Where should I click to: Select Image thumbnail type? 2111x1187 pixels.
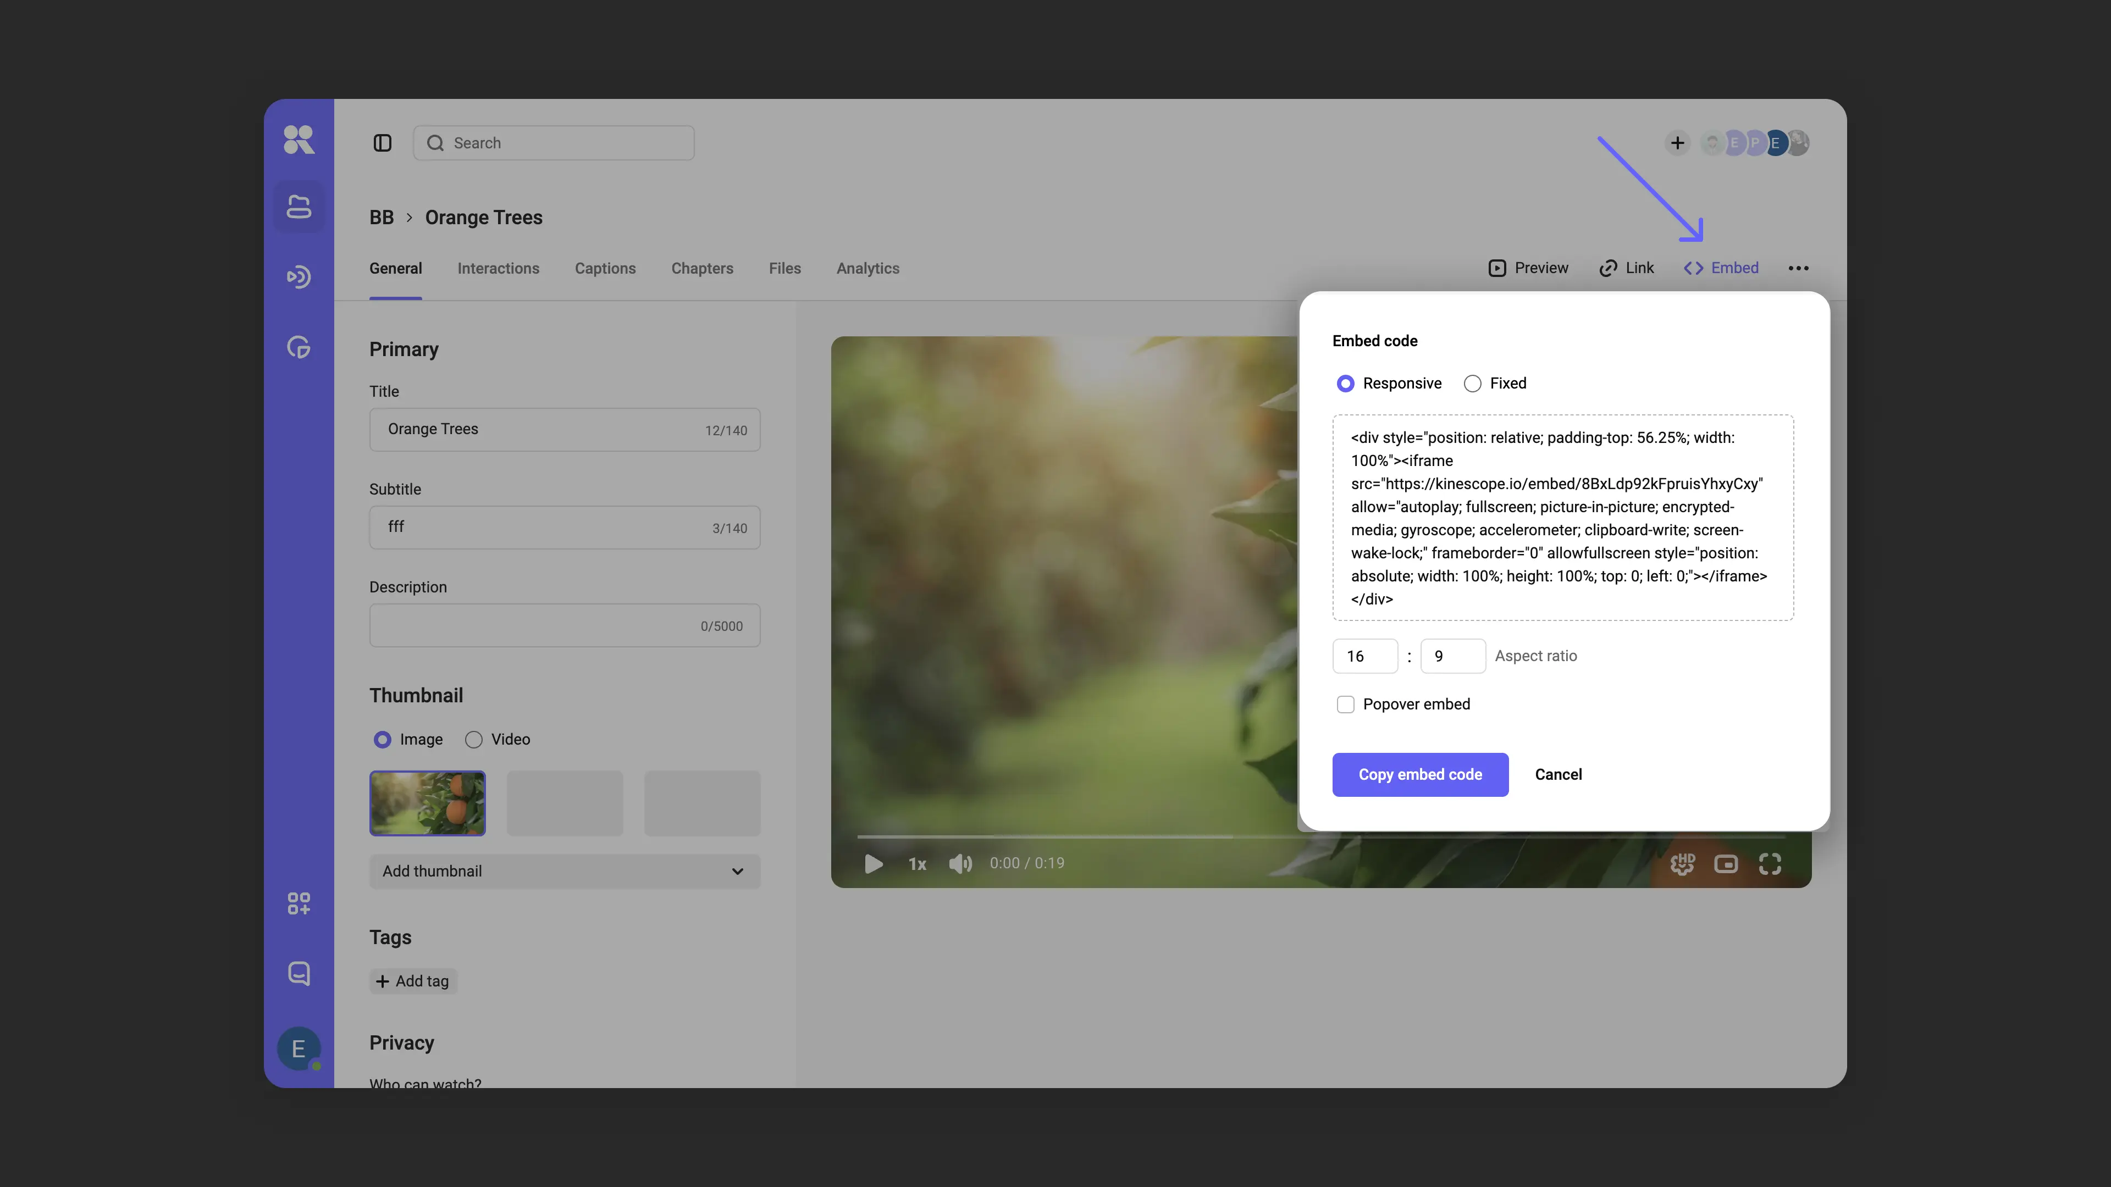point(407,740)
